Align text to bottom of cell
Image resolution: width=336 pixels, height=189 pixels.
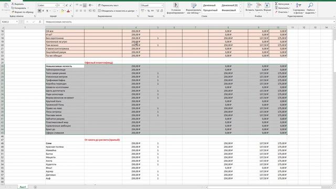85,5
